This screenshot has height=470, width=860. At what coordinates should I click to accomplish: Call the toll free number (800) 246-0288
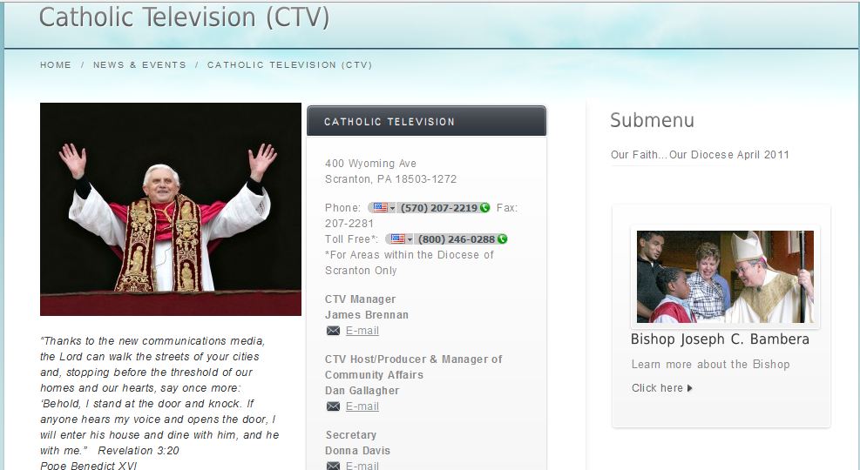coord(457,238)
